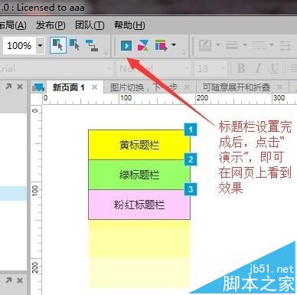
Task: Close the 图片切换，下一步 tab
Action: click(187, 87)
